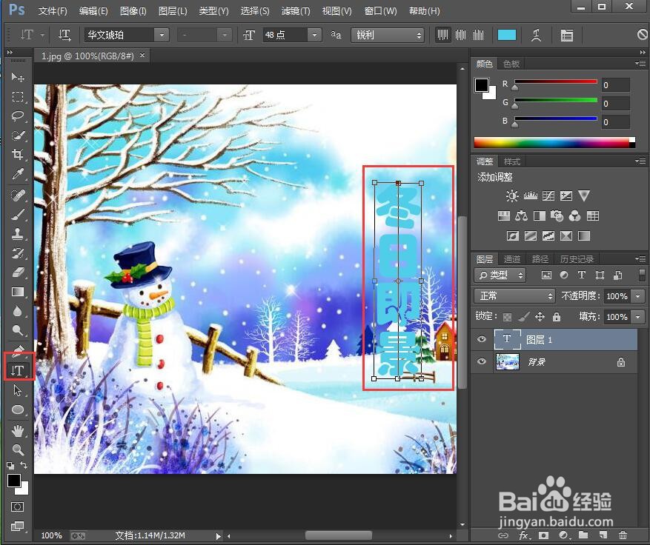Screen dimensions: 650x545
Task: Select the Eyedropper tool
Action: tap(17, 174)
